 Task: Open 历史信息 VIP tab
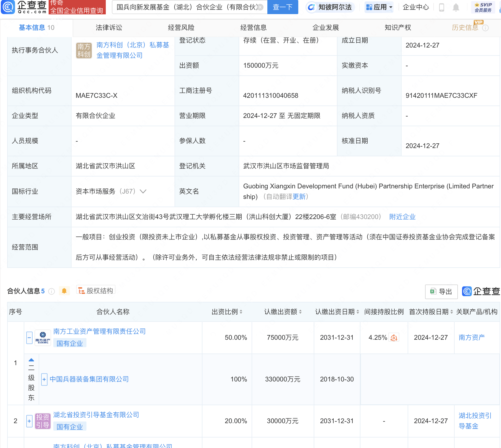tap(465, 28)
